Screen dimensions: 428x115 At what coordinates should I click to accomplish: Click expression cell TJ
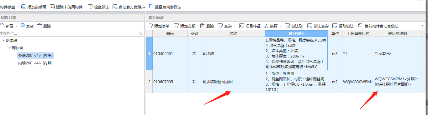[358, 53]
